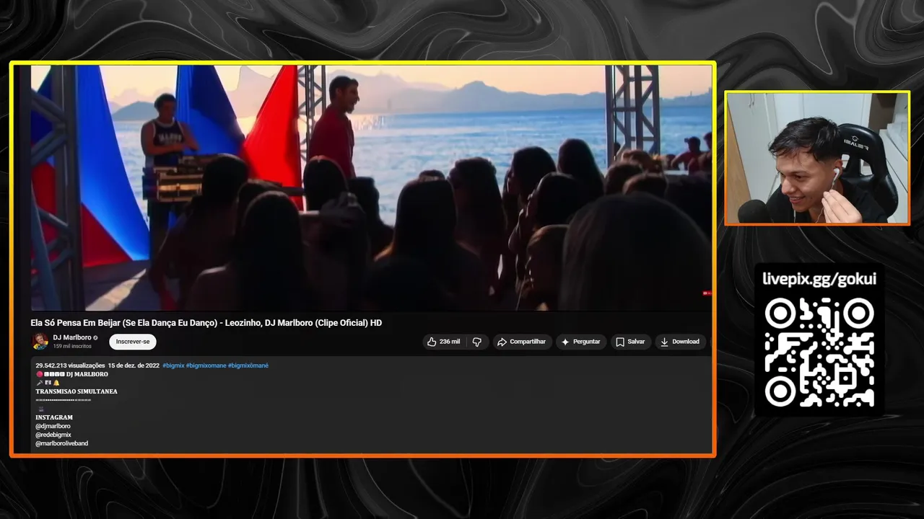Image resolution: width=924 pixels, height=519 pixels.
Task: Click the streamer webcam feed
Action: pos(817,158)
